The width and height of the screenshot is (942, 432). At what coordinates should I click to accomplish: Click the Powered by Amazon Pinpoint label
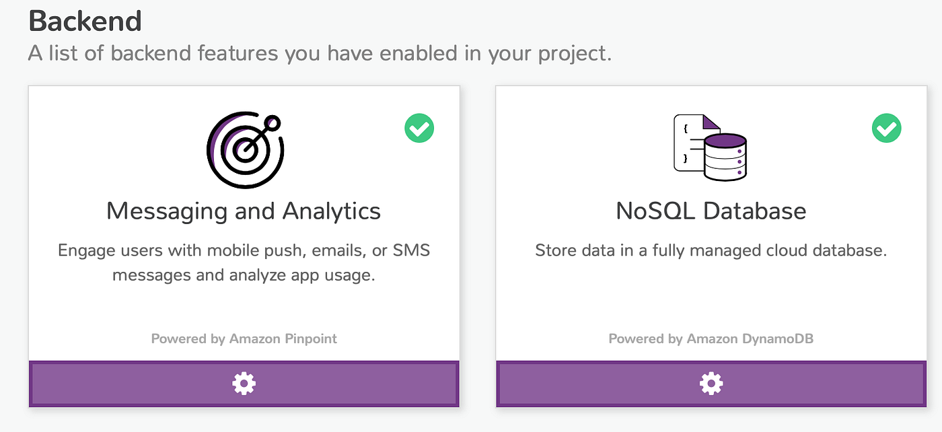244,338
